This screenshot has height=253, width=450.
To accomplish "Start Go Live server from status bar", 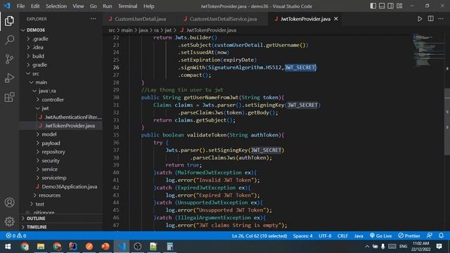I will 380,236.
